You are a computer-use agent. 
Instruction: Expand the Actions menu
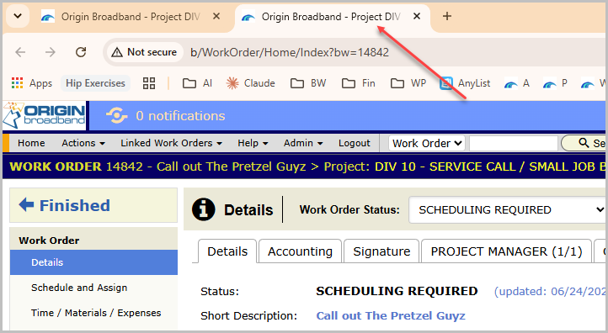tap(83, 143)
